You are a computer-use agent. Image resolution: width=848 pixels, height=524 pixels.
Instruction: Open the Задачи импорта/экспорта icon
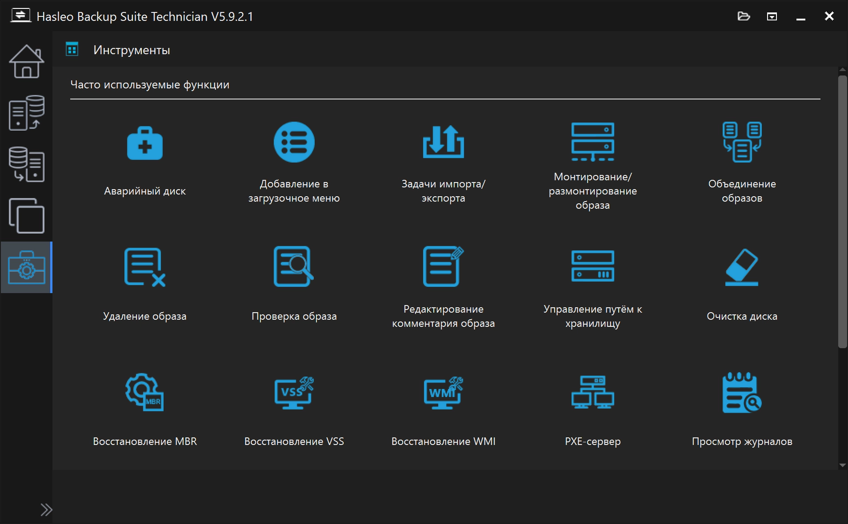(x=444, y=142)
